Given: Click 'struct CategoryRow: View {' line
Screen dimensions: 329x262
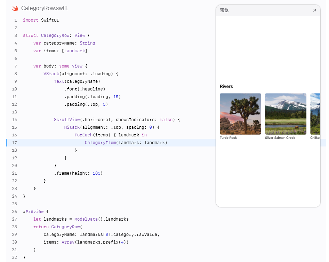Looking at the screenshot, I should pos(56,35).
